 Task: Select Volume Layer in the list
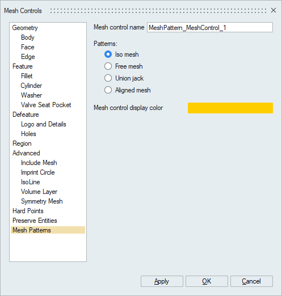(39, 192)
